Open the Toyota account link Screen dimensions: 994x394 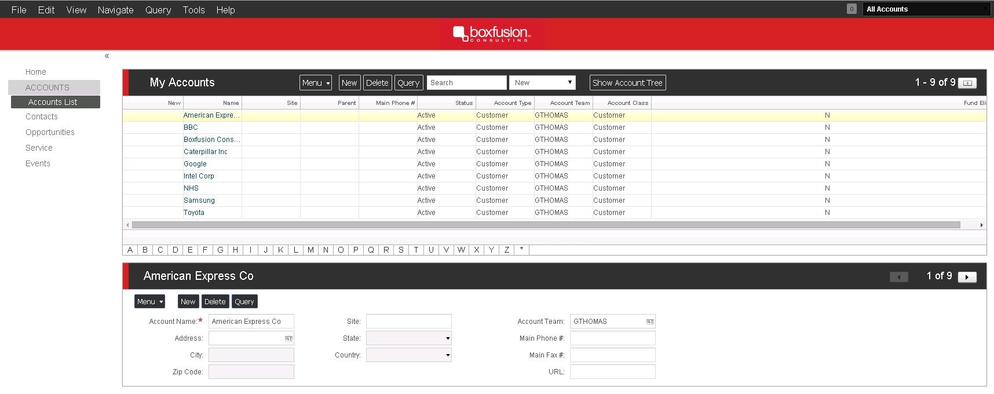click(x=194, y=213)
